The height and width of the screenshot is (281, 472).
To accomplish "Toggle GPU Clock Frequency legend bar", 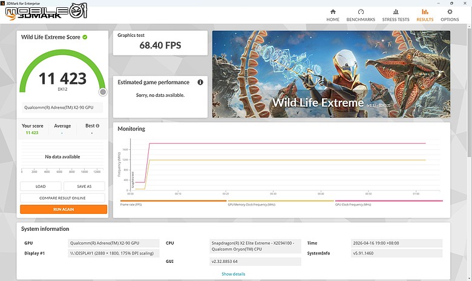I will 388,201.
